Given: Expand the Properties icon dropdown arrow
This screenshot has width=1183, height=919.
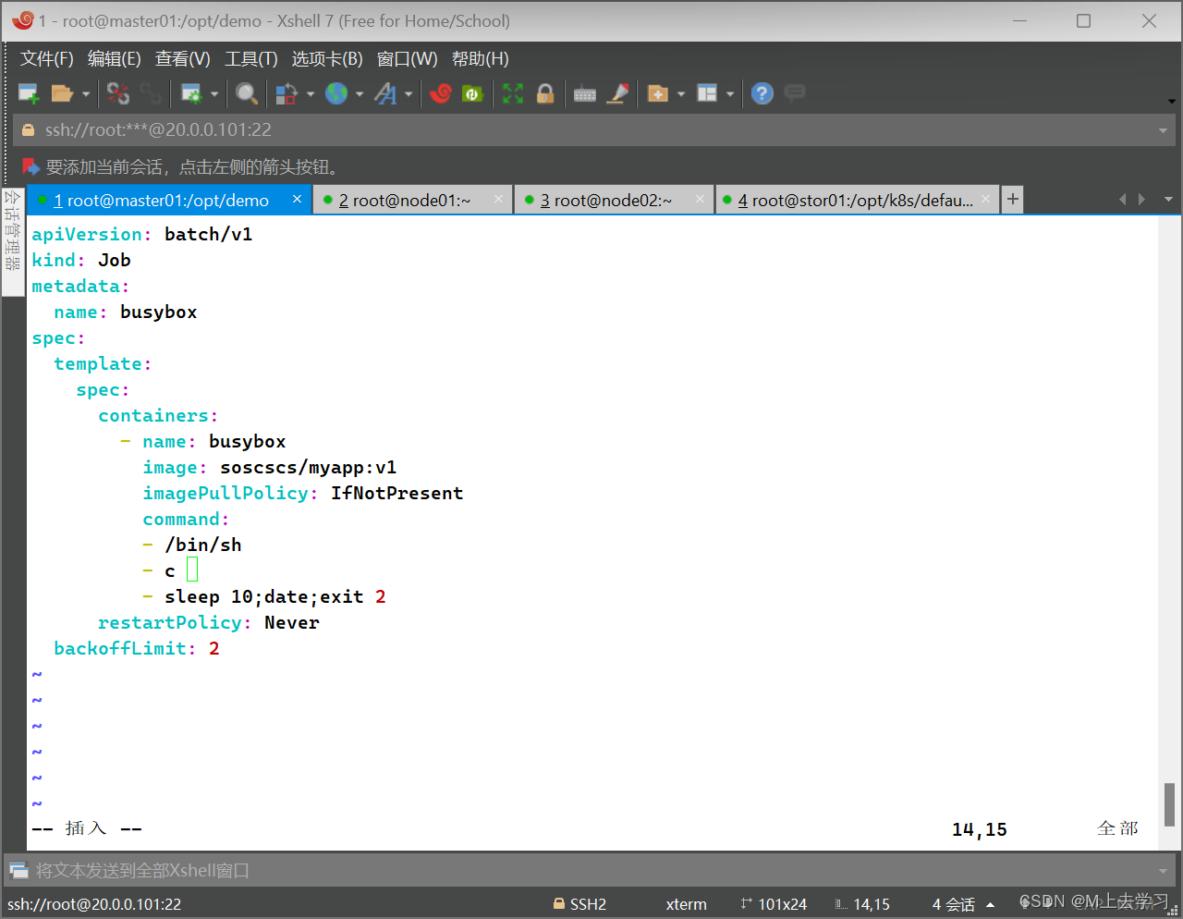Looking at the screenshot, I should pyautogui.click(x=214, y=94).
